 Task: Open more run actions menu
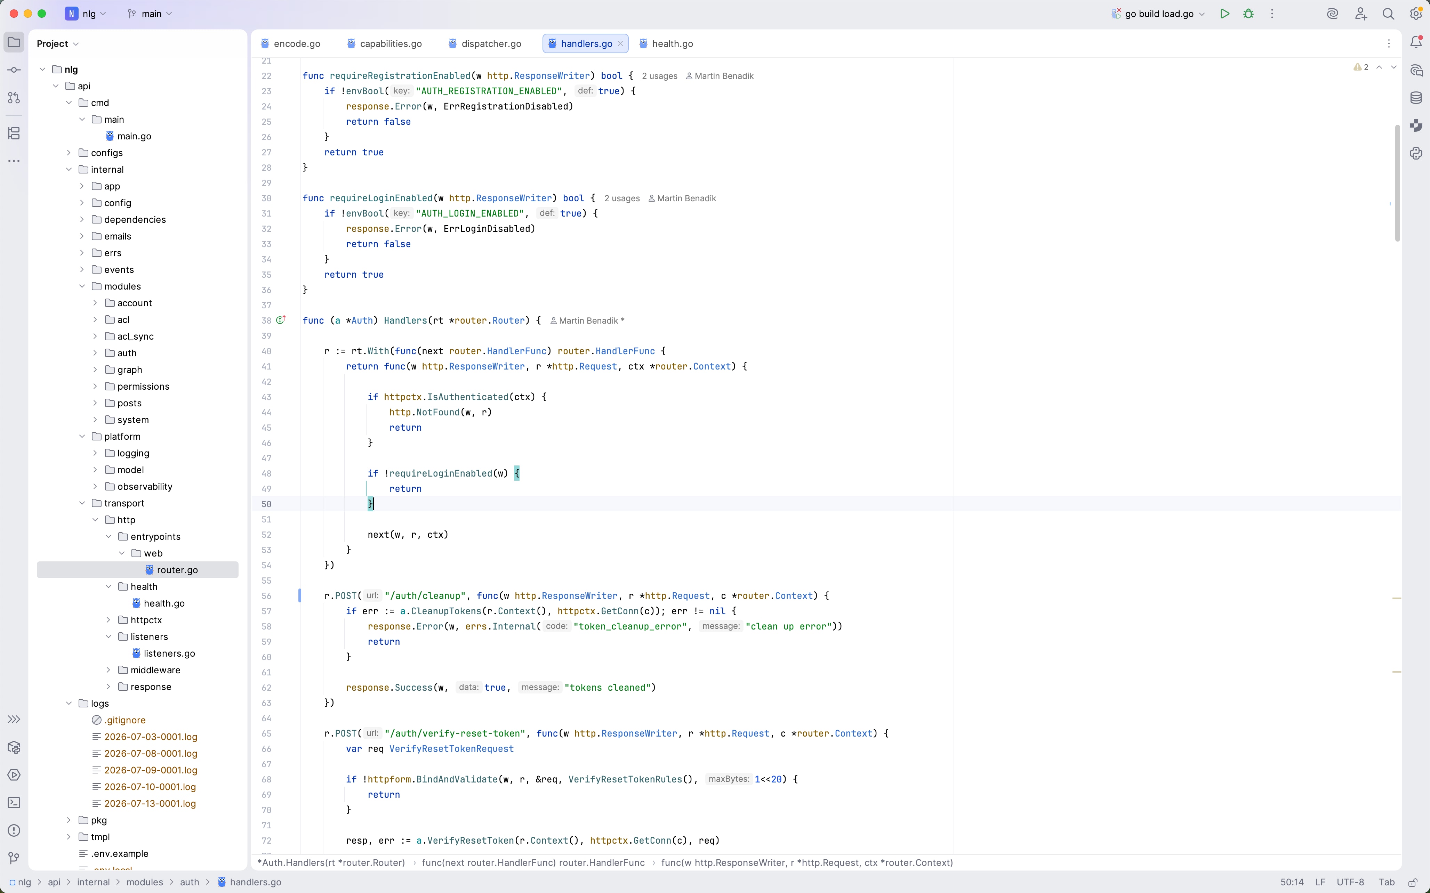(1272, 14)
